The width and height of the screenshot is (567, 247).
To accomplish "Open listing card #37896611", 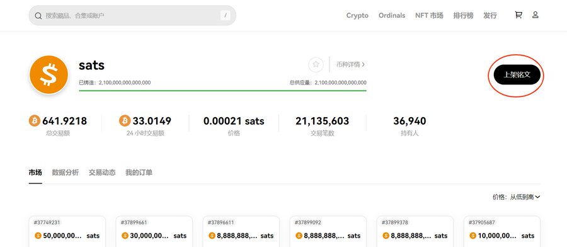I will click(241, 231).
